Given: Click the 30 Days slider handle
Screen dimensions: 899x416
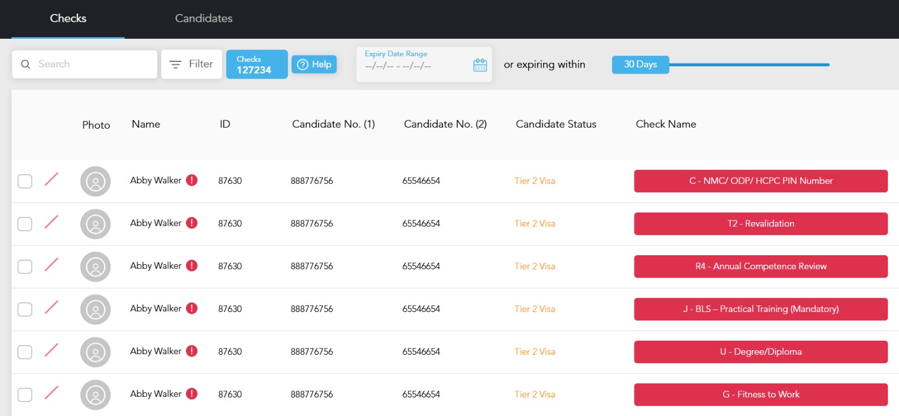Looking at the screenshot, I should 640,65.
